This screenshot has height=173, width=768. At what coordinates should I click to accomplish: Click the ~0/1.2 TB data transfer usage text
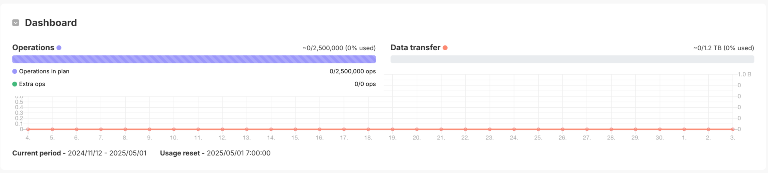point(723,48)
